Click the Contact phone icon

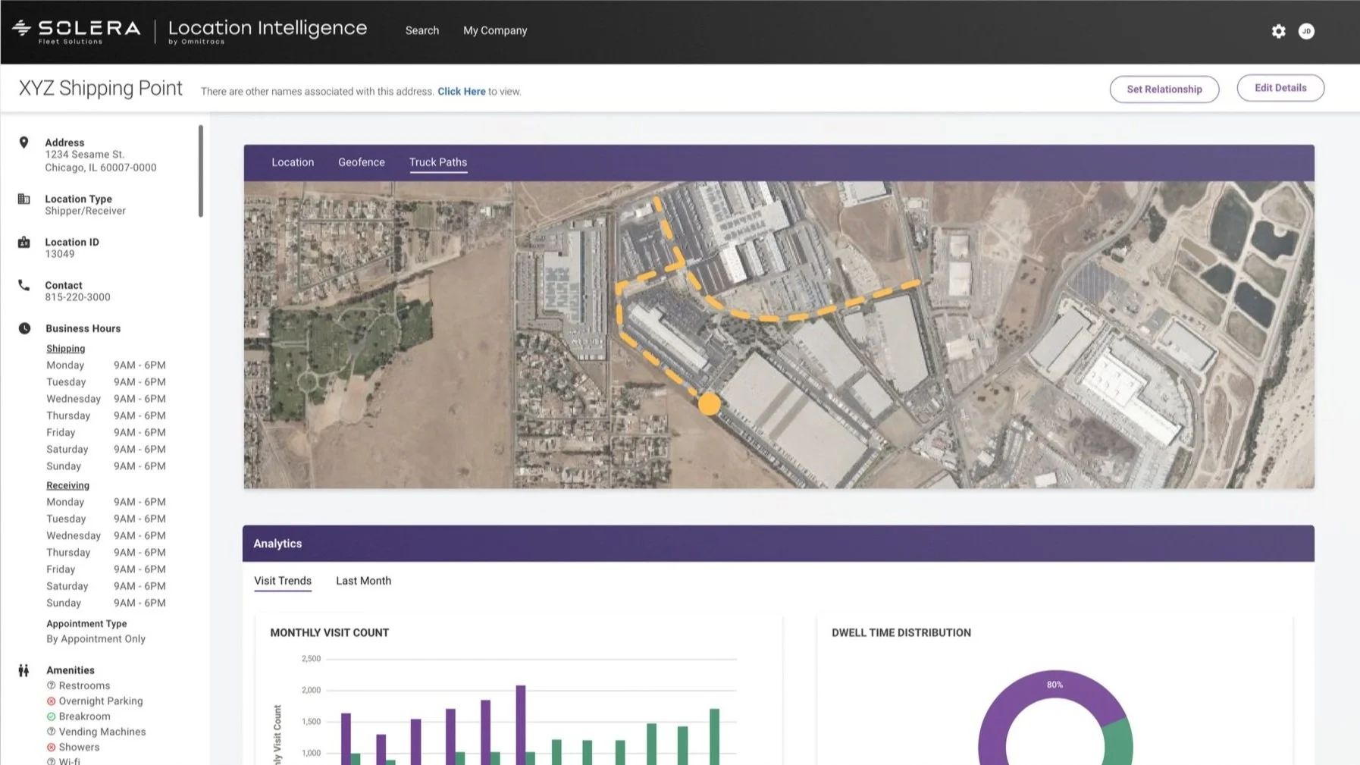click(x=24, y=285)
